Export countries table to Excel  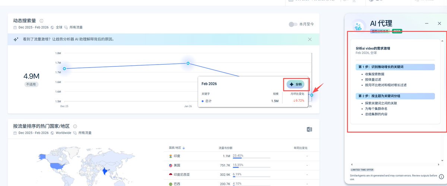pos(309,130)
